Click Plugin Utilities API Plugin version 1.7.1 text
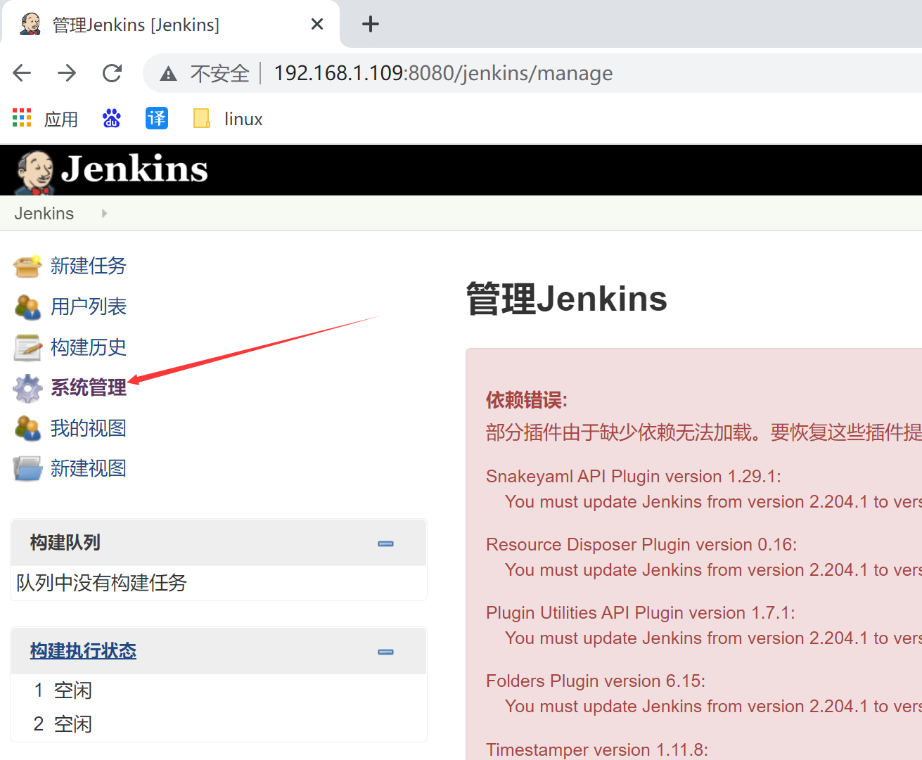This screenshot has width=922, height=760. tap(641, 613)
